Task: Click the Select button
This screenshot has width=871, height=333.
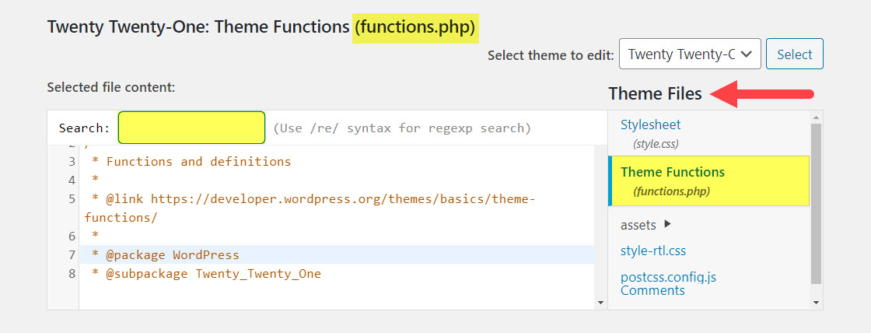Action: click(794, 54)
